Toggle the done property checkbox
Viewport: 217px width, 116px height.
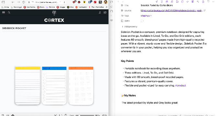(142, 21)
